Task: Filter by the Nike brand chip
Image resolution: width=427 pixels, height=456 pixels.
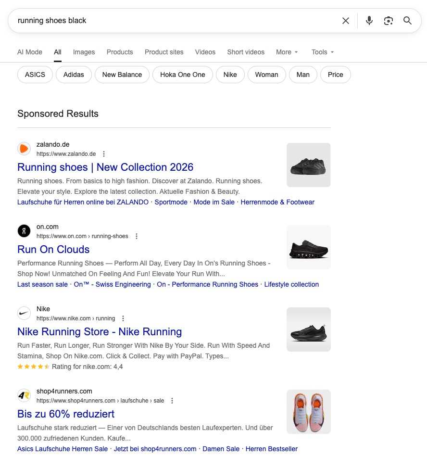Action: tap(230, 75)
